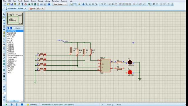
Task: Click resistor R10 in the schematic
Action: [71, 50]
